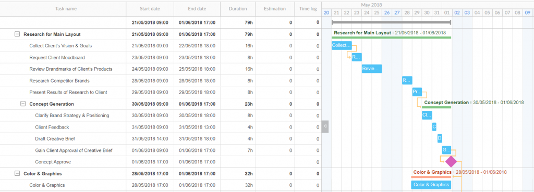Select the Draft Creative Brief task row

click(160, 138)
